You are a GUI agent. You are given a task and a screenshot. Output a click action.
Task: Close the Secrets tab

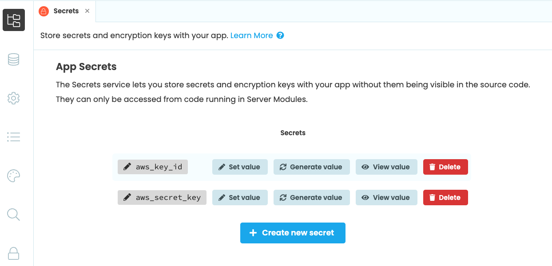[87, 11]
